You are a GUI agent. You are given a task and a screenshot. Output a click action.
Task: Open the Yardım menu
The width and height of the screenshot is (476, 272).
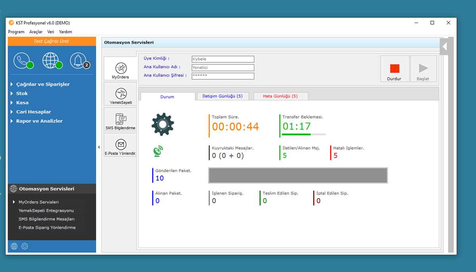point(65,32)
